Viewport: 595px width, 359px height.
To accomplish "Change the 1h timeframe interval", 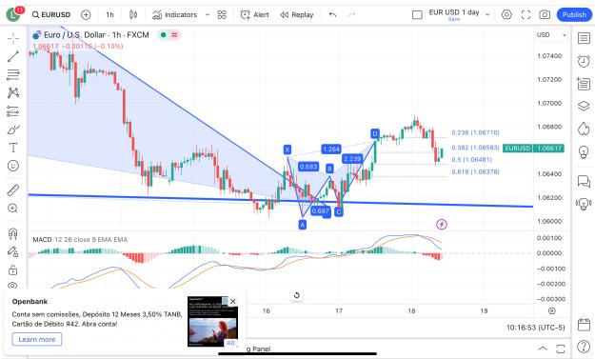I will coord(109,15).
